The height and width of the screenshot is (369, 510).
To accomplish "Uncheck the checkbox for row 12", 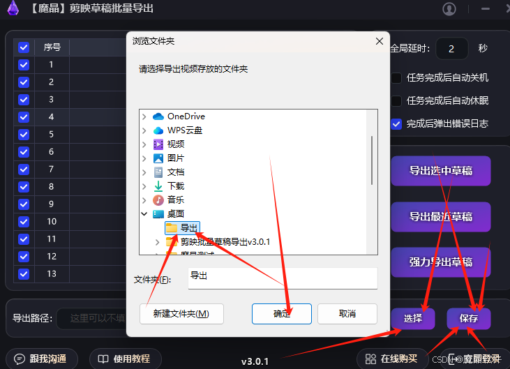I will 24,257.
